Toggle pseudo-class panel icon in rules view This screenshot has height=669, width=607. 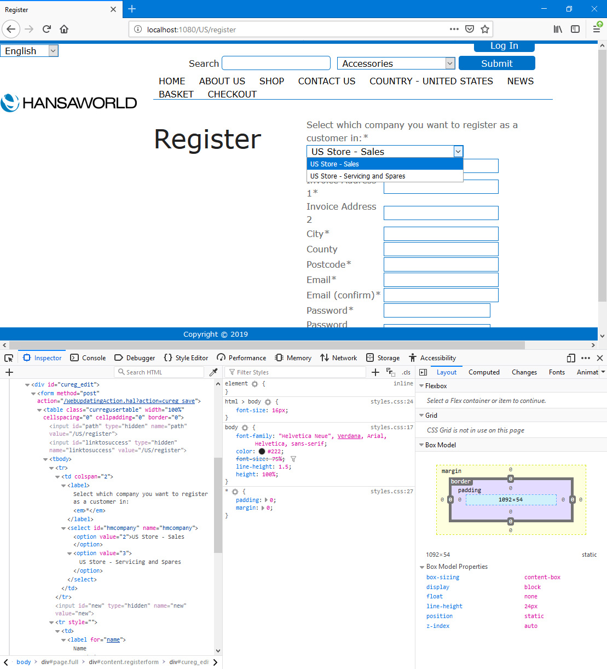(391, 372)
